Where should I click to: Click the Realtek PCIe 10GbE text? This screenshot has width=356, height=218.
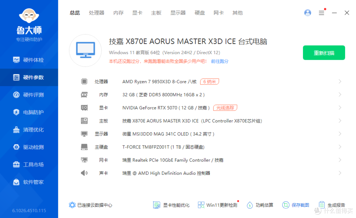(173, 160)
